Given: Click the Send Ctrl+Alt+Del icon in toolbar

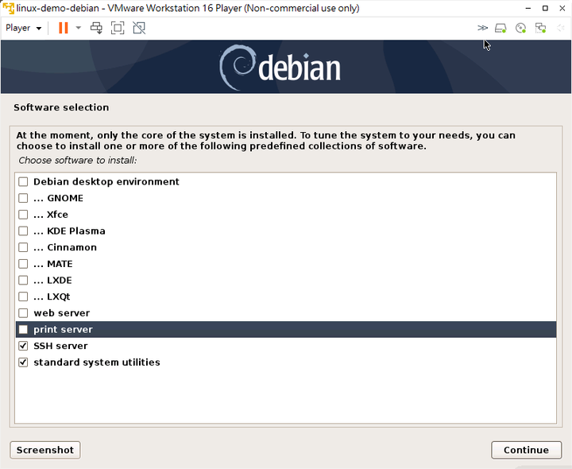Looking at the screenshot, I should pyautogui.click(x=96, y=28).
